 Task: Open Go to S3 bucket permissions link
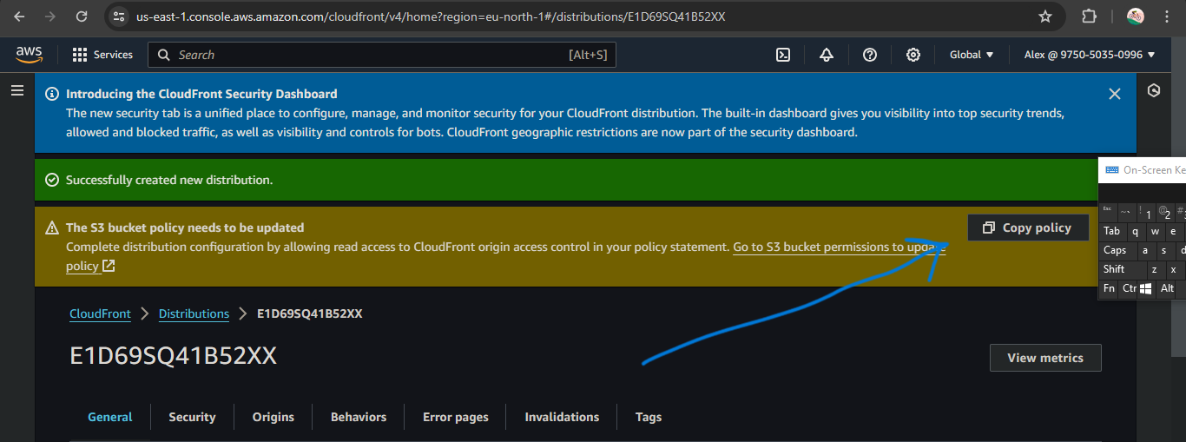pos(833,247)
